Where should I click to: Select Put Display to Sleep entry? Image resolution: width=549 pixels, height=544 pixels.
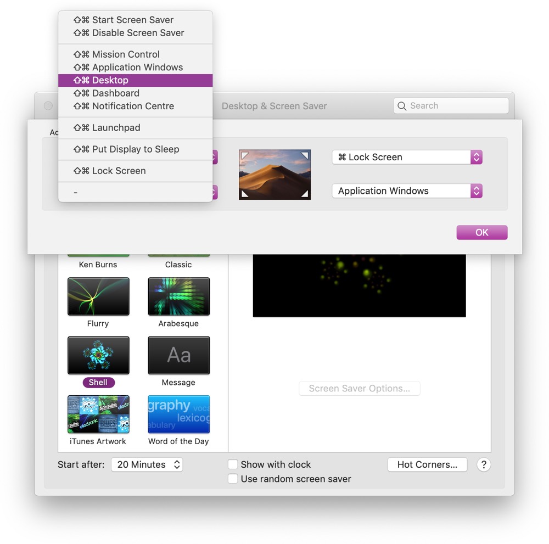135,149
